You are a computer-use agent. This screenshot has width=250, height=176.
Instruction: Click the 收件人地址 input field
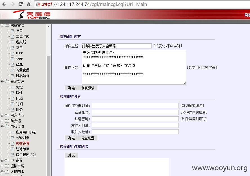(x=135, y=132)
